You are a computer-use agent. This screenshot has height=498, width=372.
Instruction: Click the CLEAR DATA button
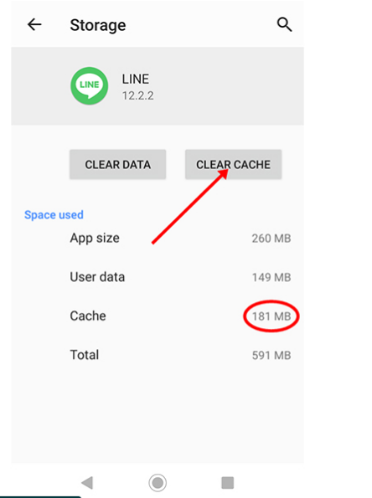tap(117, 165)
